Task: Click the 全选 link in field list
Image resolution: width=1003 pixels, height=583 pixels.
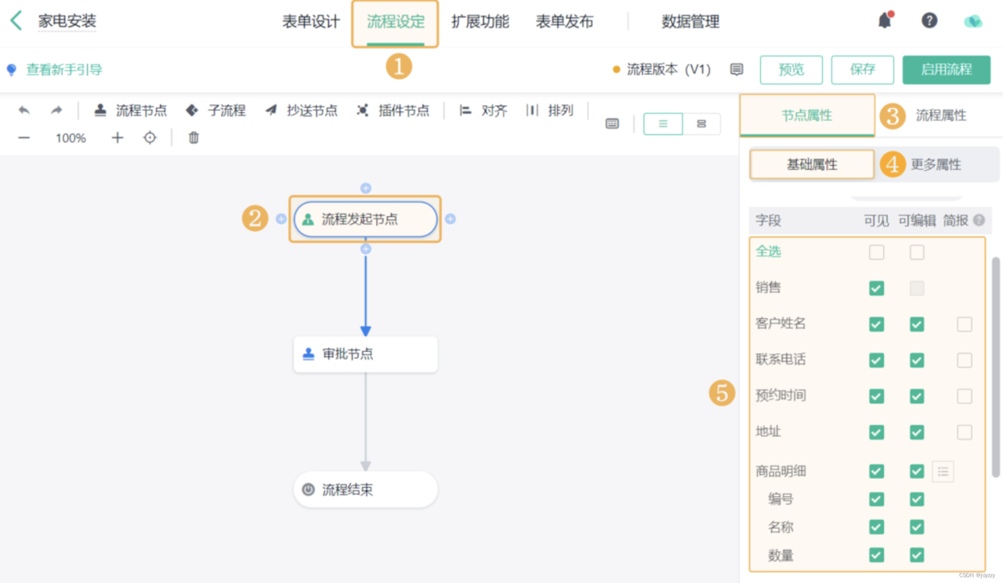Action: (x=768, y=252)
